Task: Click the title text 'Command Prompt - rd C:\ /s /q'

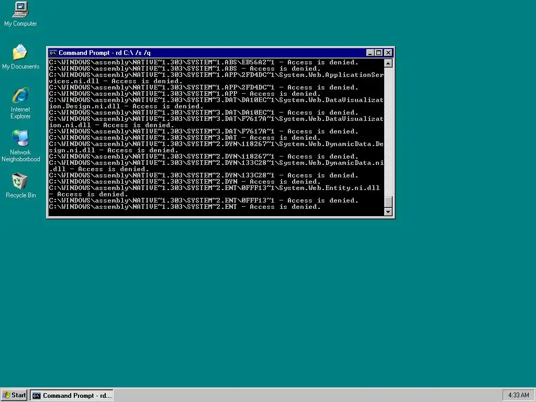Action: [x=105, y=53]
